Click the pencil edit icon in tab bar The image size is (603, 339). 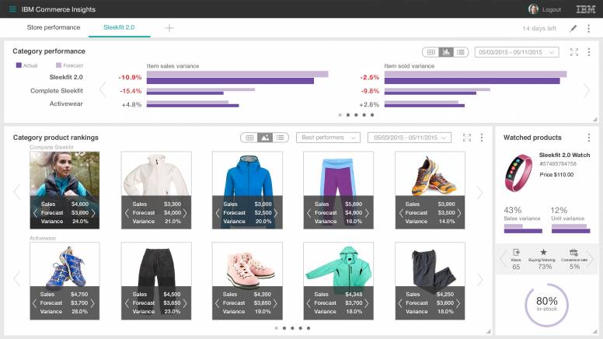[x=573, y=28]
